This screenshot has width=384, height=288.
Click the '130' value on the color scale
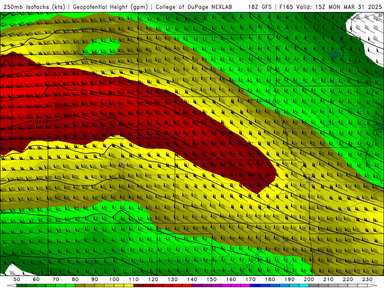(173, 279)
